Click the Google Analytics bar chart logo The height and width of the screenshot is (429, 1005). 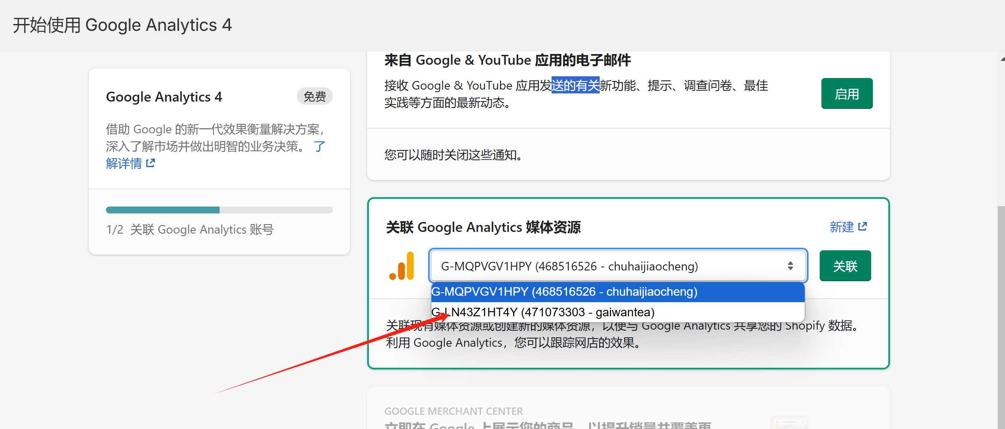click(x=402, y=266)
